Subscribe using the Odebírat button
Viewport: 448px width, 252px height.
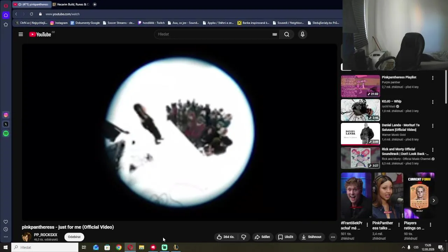point(74,237)
